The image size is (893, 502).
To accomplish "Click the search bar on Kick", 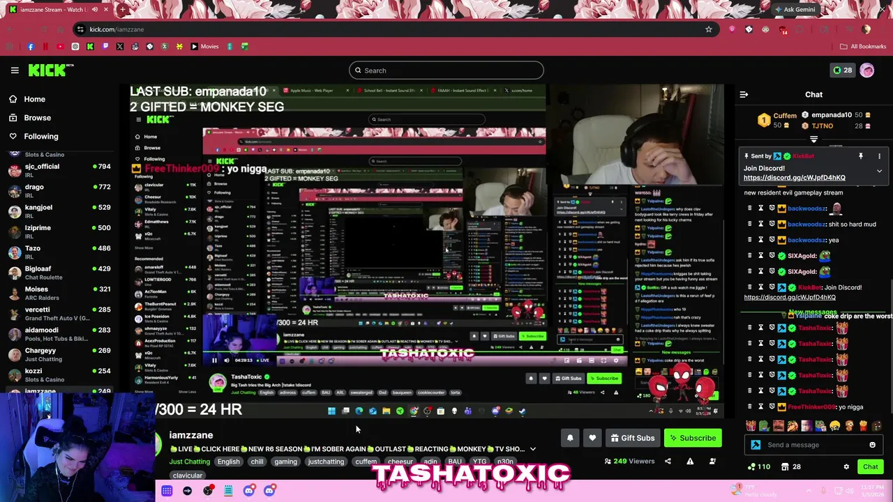I will pyautogui.click(x=446, y=70).
